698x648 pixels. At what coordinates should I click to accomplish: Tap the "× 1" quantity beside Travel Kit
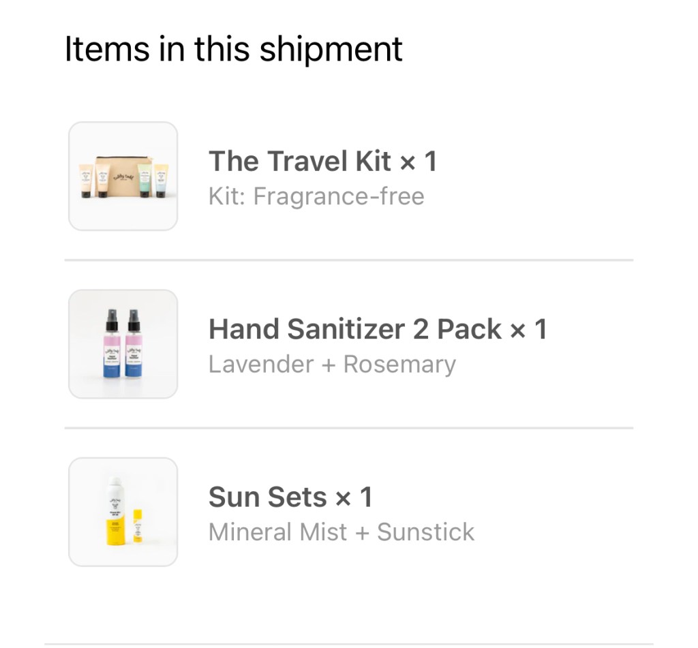(x=418, y=162)
